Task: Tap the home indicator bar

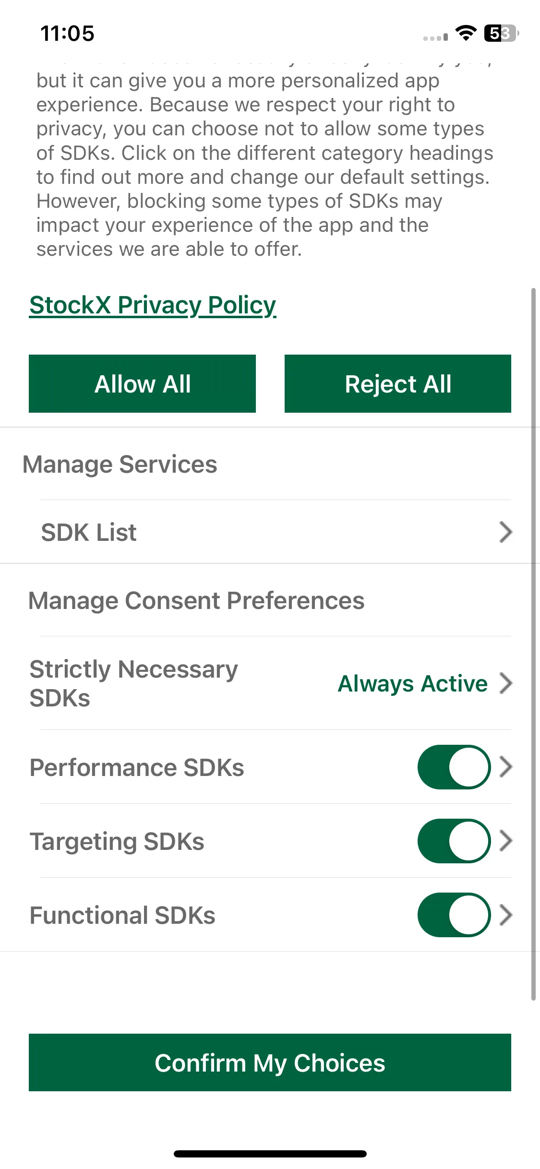Action: point(270,1154)
